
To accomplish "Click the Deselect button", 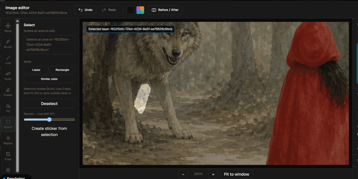I will 49,104.
